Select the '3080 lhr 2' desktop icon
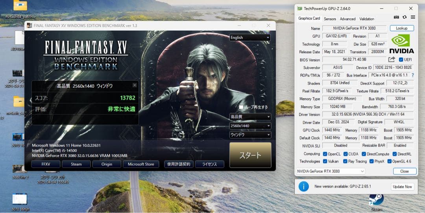The width and height of the screenshot is (425, 213). click(20, 172)
